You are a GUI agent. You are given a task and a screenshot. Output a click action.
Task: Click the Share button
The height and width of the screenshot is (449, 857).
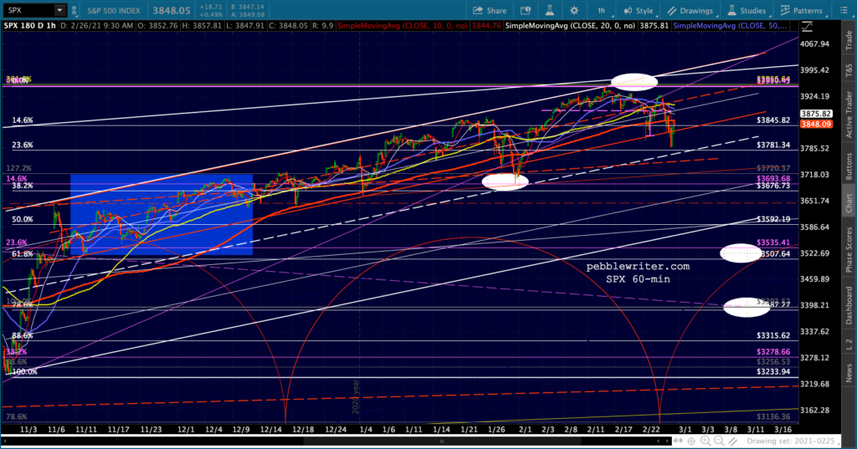tap(490, 10)
